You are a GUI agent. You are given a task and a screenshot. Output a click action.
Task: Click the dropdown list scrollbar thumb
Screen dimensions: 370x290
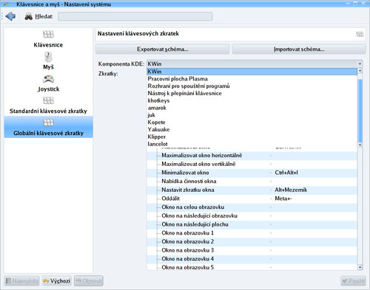360,110
